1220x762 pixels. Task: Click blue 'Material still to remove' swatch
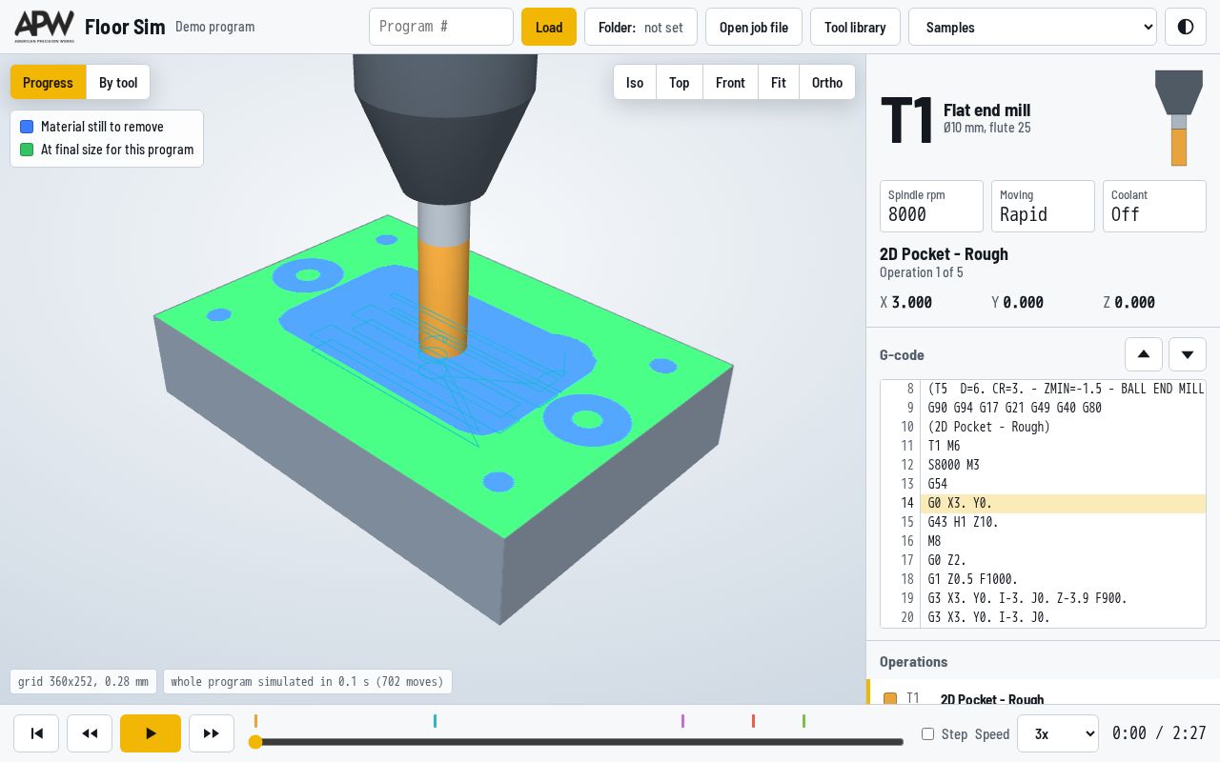click(27, 127)
